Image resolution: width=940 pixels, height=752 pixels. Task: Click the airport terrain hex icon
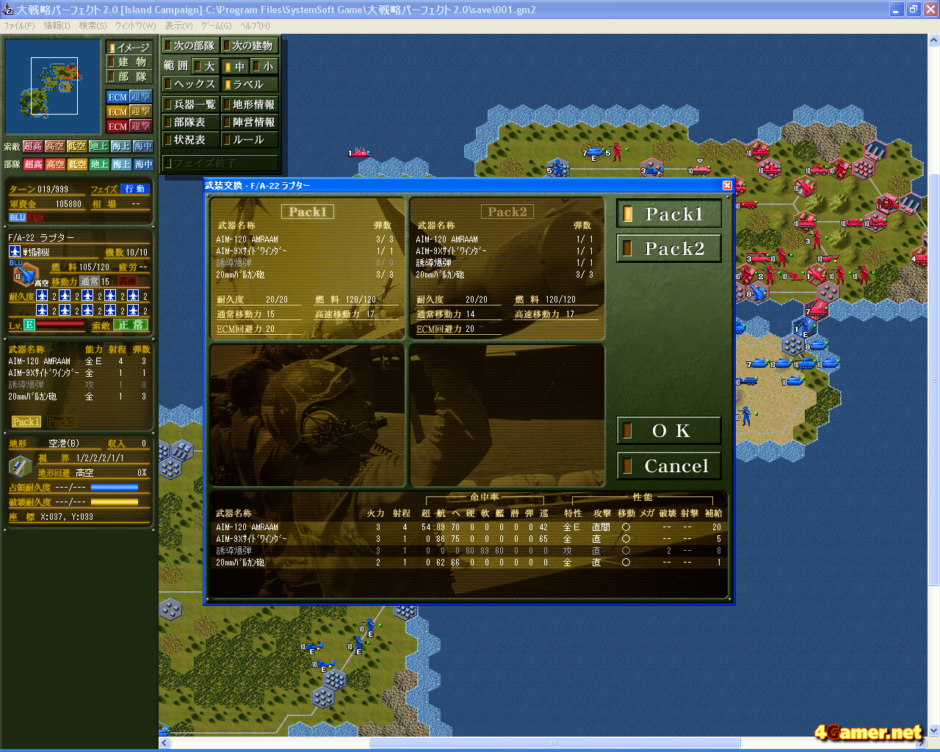click(x=20, y=466)
